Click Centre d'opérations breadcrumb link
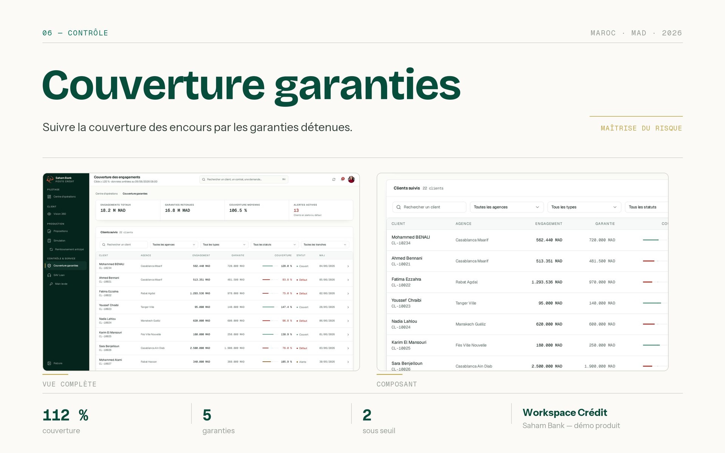The image size is (725, 453). (x=106, y=194)
